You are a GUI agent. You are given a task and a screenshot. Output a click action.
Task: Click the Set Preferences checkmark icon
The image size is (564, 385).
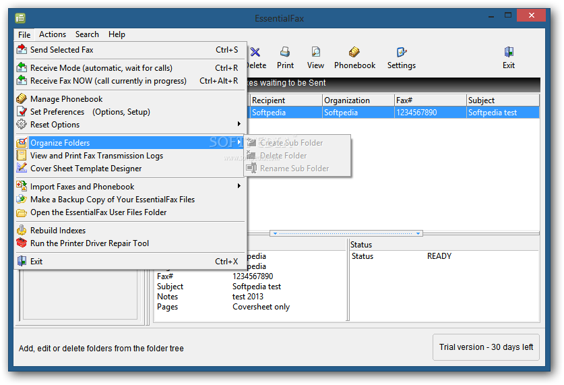[22, 111]
